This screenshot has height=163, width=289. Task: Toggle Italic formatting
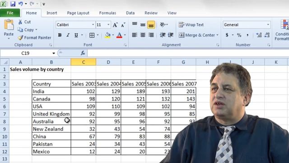coord(68,35)
